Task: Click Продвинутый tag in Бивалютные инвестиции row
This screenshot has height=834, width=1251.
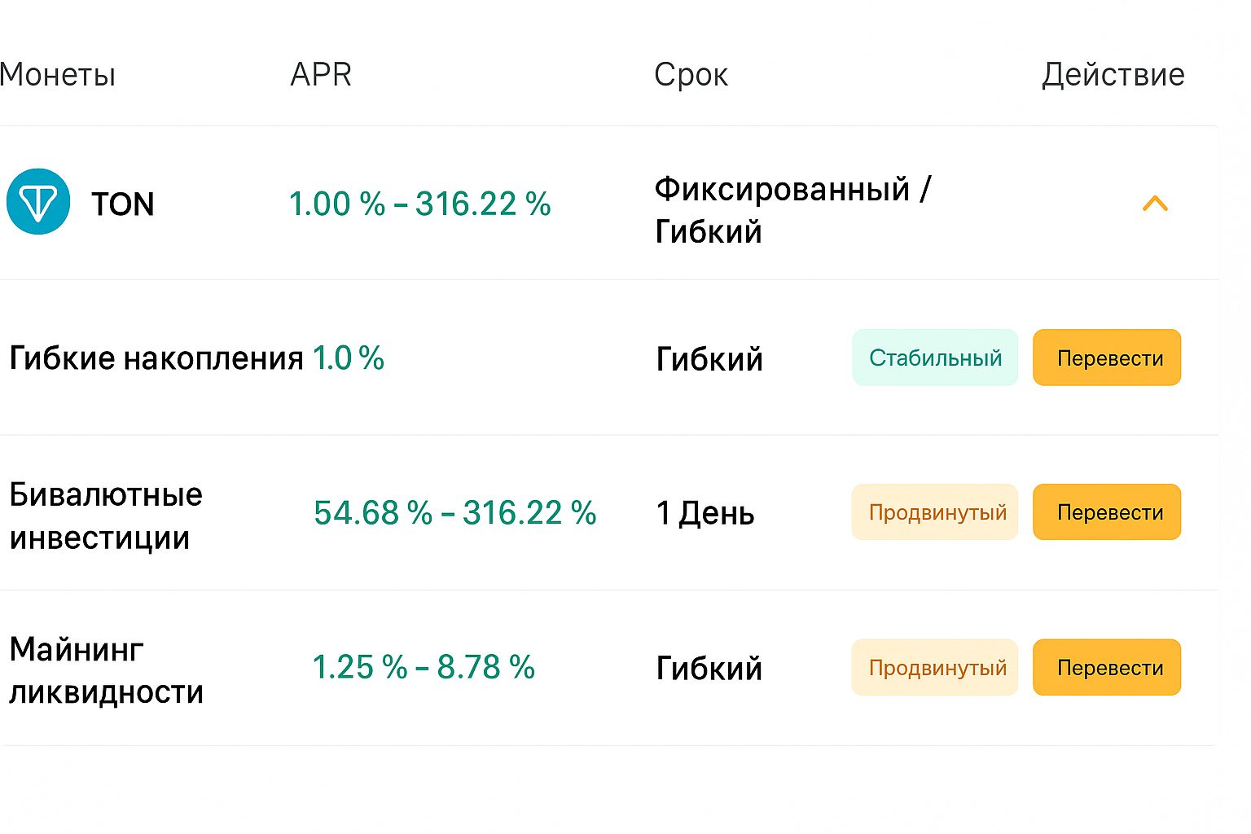Action: pos(935,512)
